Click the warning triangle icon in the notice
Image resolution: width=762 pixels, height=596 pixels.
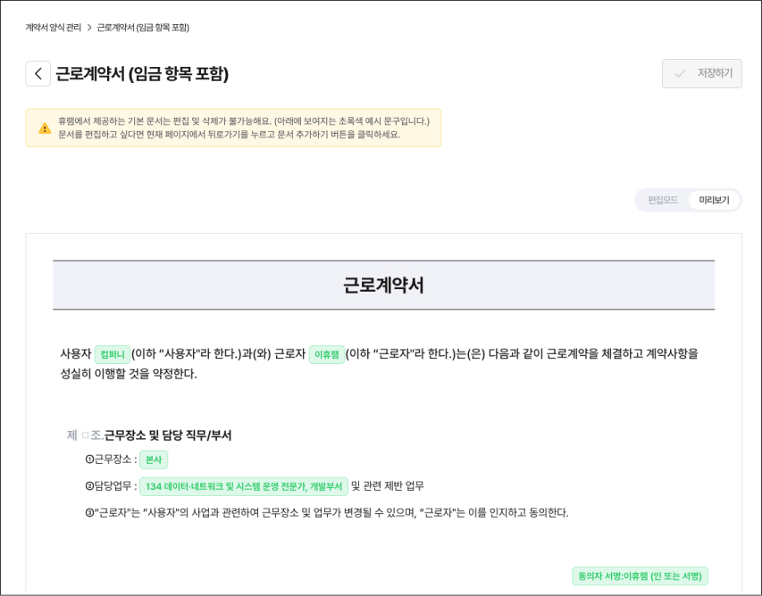pyautogui.click(x=45, y=128)
